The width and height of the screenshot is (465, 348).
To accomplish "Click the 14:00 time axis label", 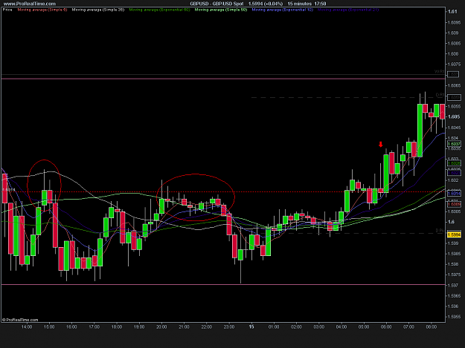I will (x=27, y=326).
